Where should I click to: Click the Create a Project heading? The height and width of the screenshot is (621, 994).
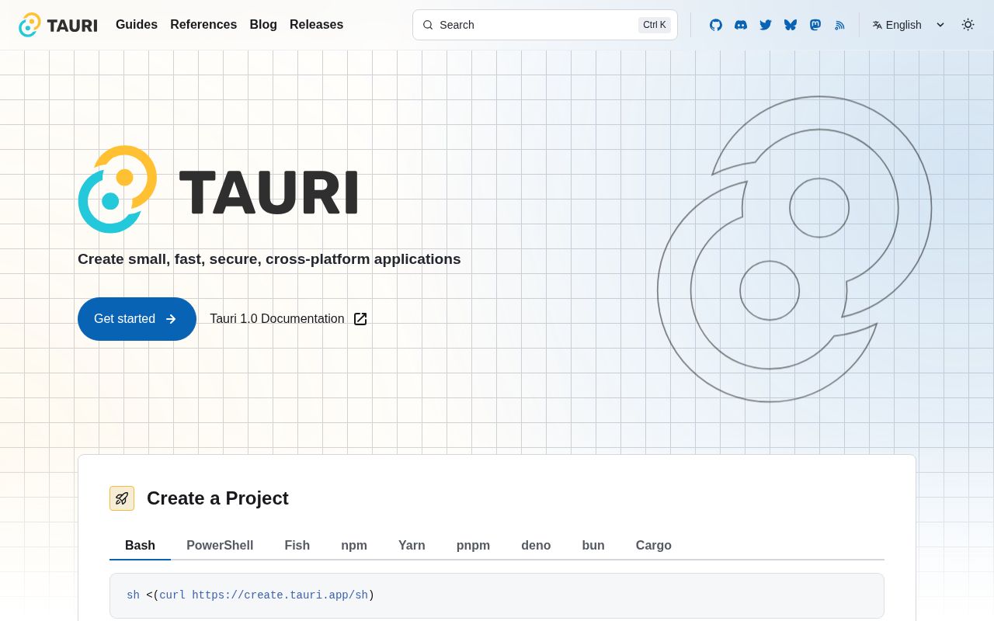[217, 498]
